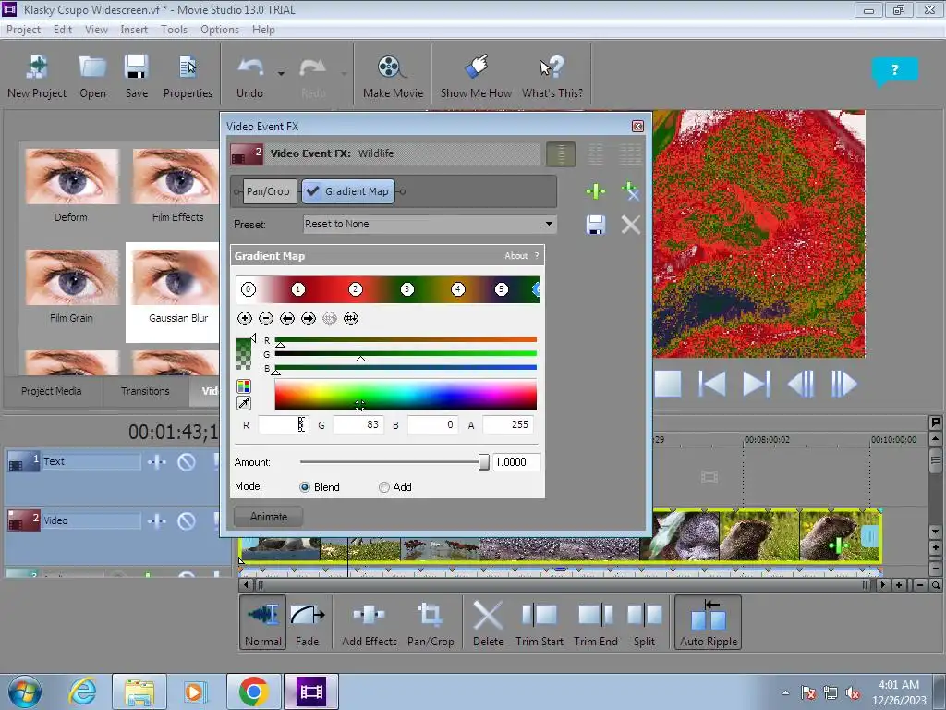Viewport: 946px width, 710px height.
Task: Uncheck the Gradient Map effect checkbox
Action: 312,191
